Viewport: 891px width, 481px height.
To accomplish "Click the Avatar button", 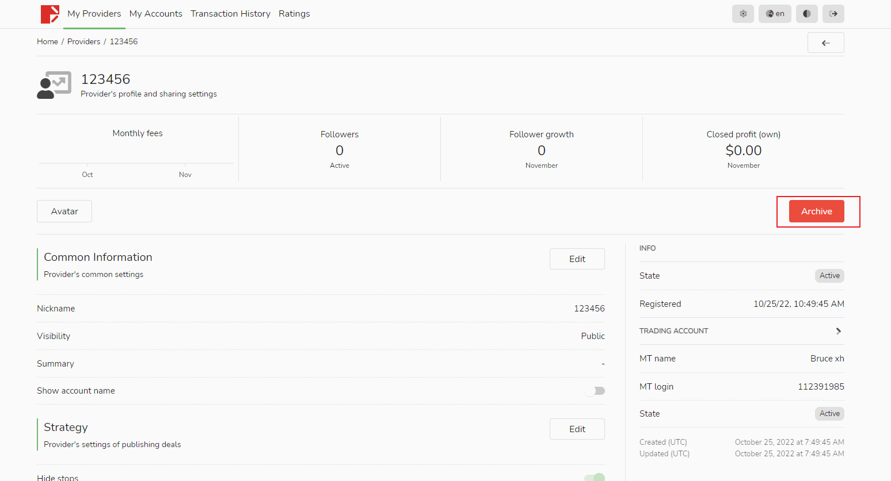I will click(x=64, y=211).
